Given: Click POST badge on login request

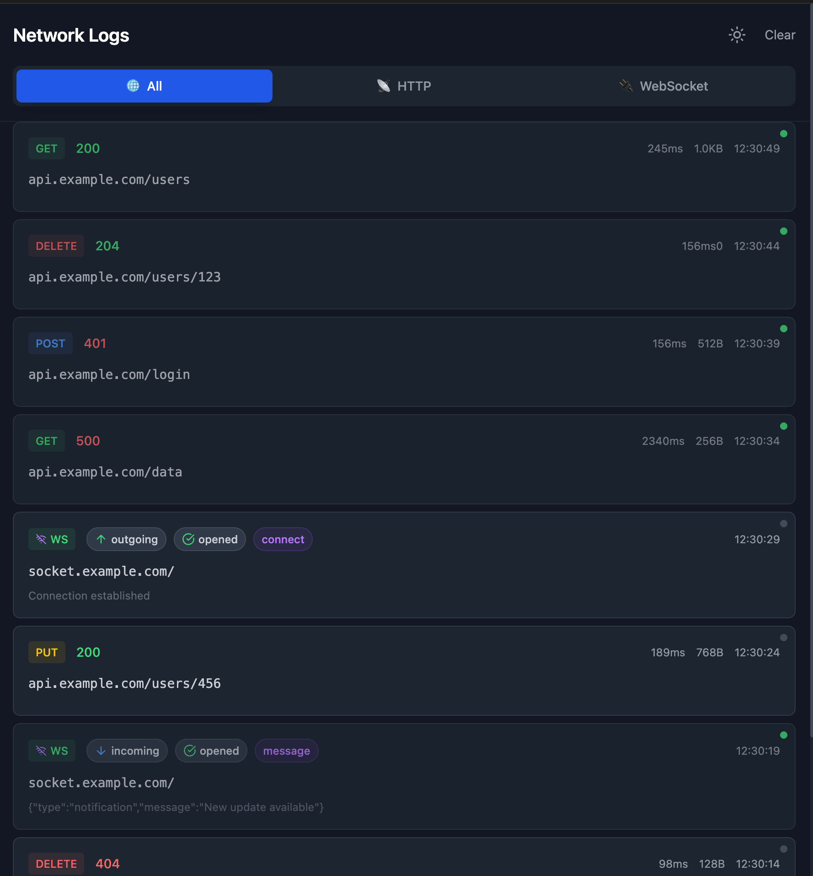Looking at the screenshot, I should click(x=50, y=344).
